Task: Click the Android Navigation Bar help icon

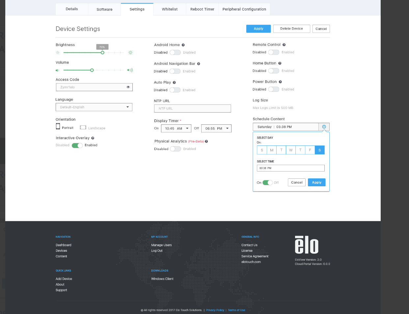Action: 199,64
